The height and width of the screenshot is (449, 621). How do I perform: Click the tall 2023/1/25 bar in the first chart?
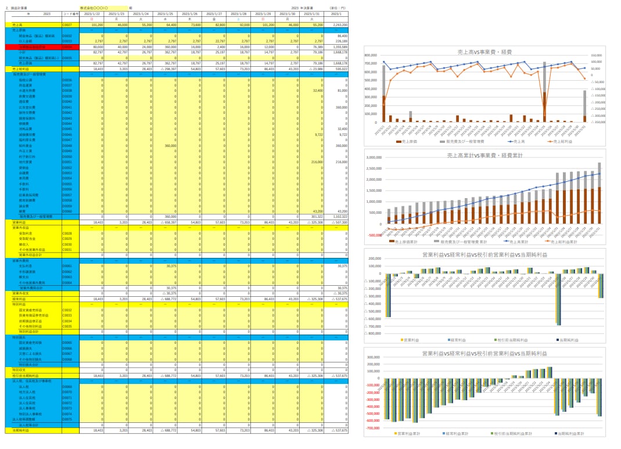point(544,92)
